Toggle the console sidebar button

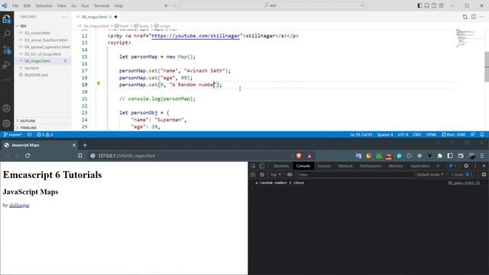253,175
